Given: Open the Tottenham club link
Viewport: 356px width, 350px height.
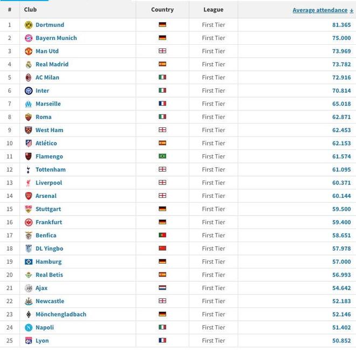Looking at the screenshot, I should point(50,169).
